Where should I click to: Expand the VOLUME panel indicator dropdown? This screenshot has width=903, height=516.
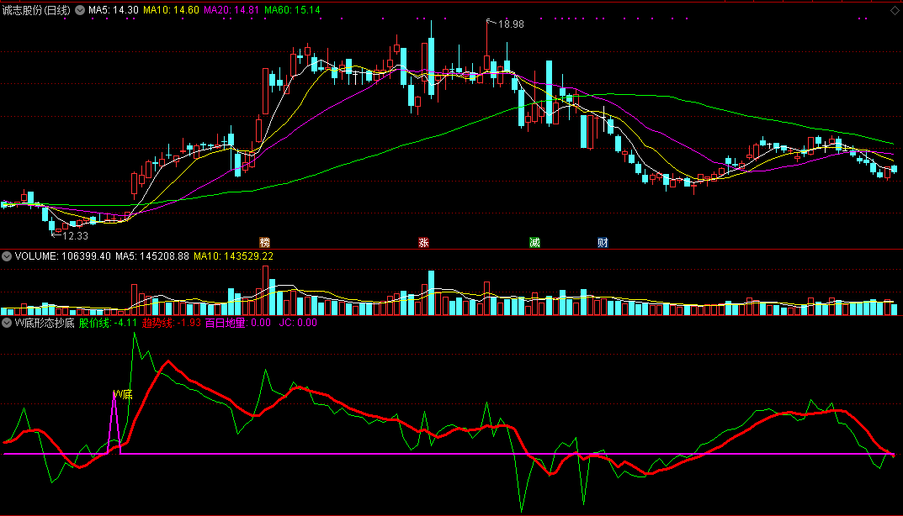pyautogui.click(x=7, y=256)
